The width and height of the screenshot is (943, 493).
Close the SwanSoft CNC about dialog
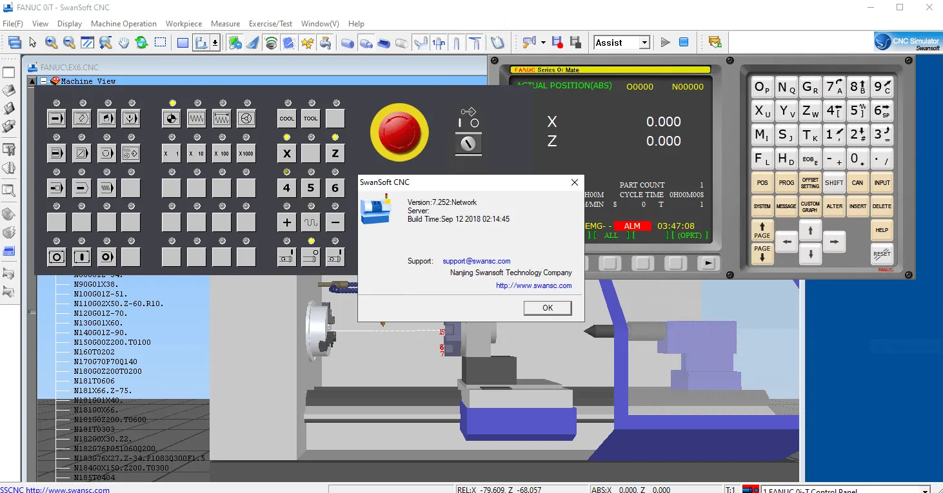pos(575,182)
